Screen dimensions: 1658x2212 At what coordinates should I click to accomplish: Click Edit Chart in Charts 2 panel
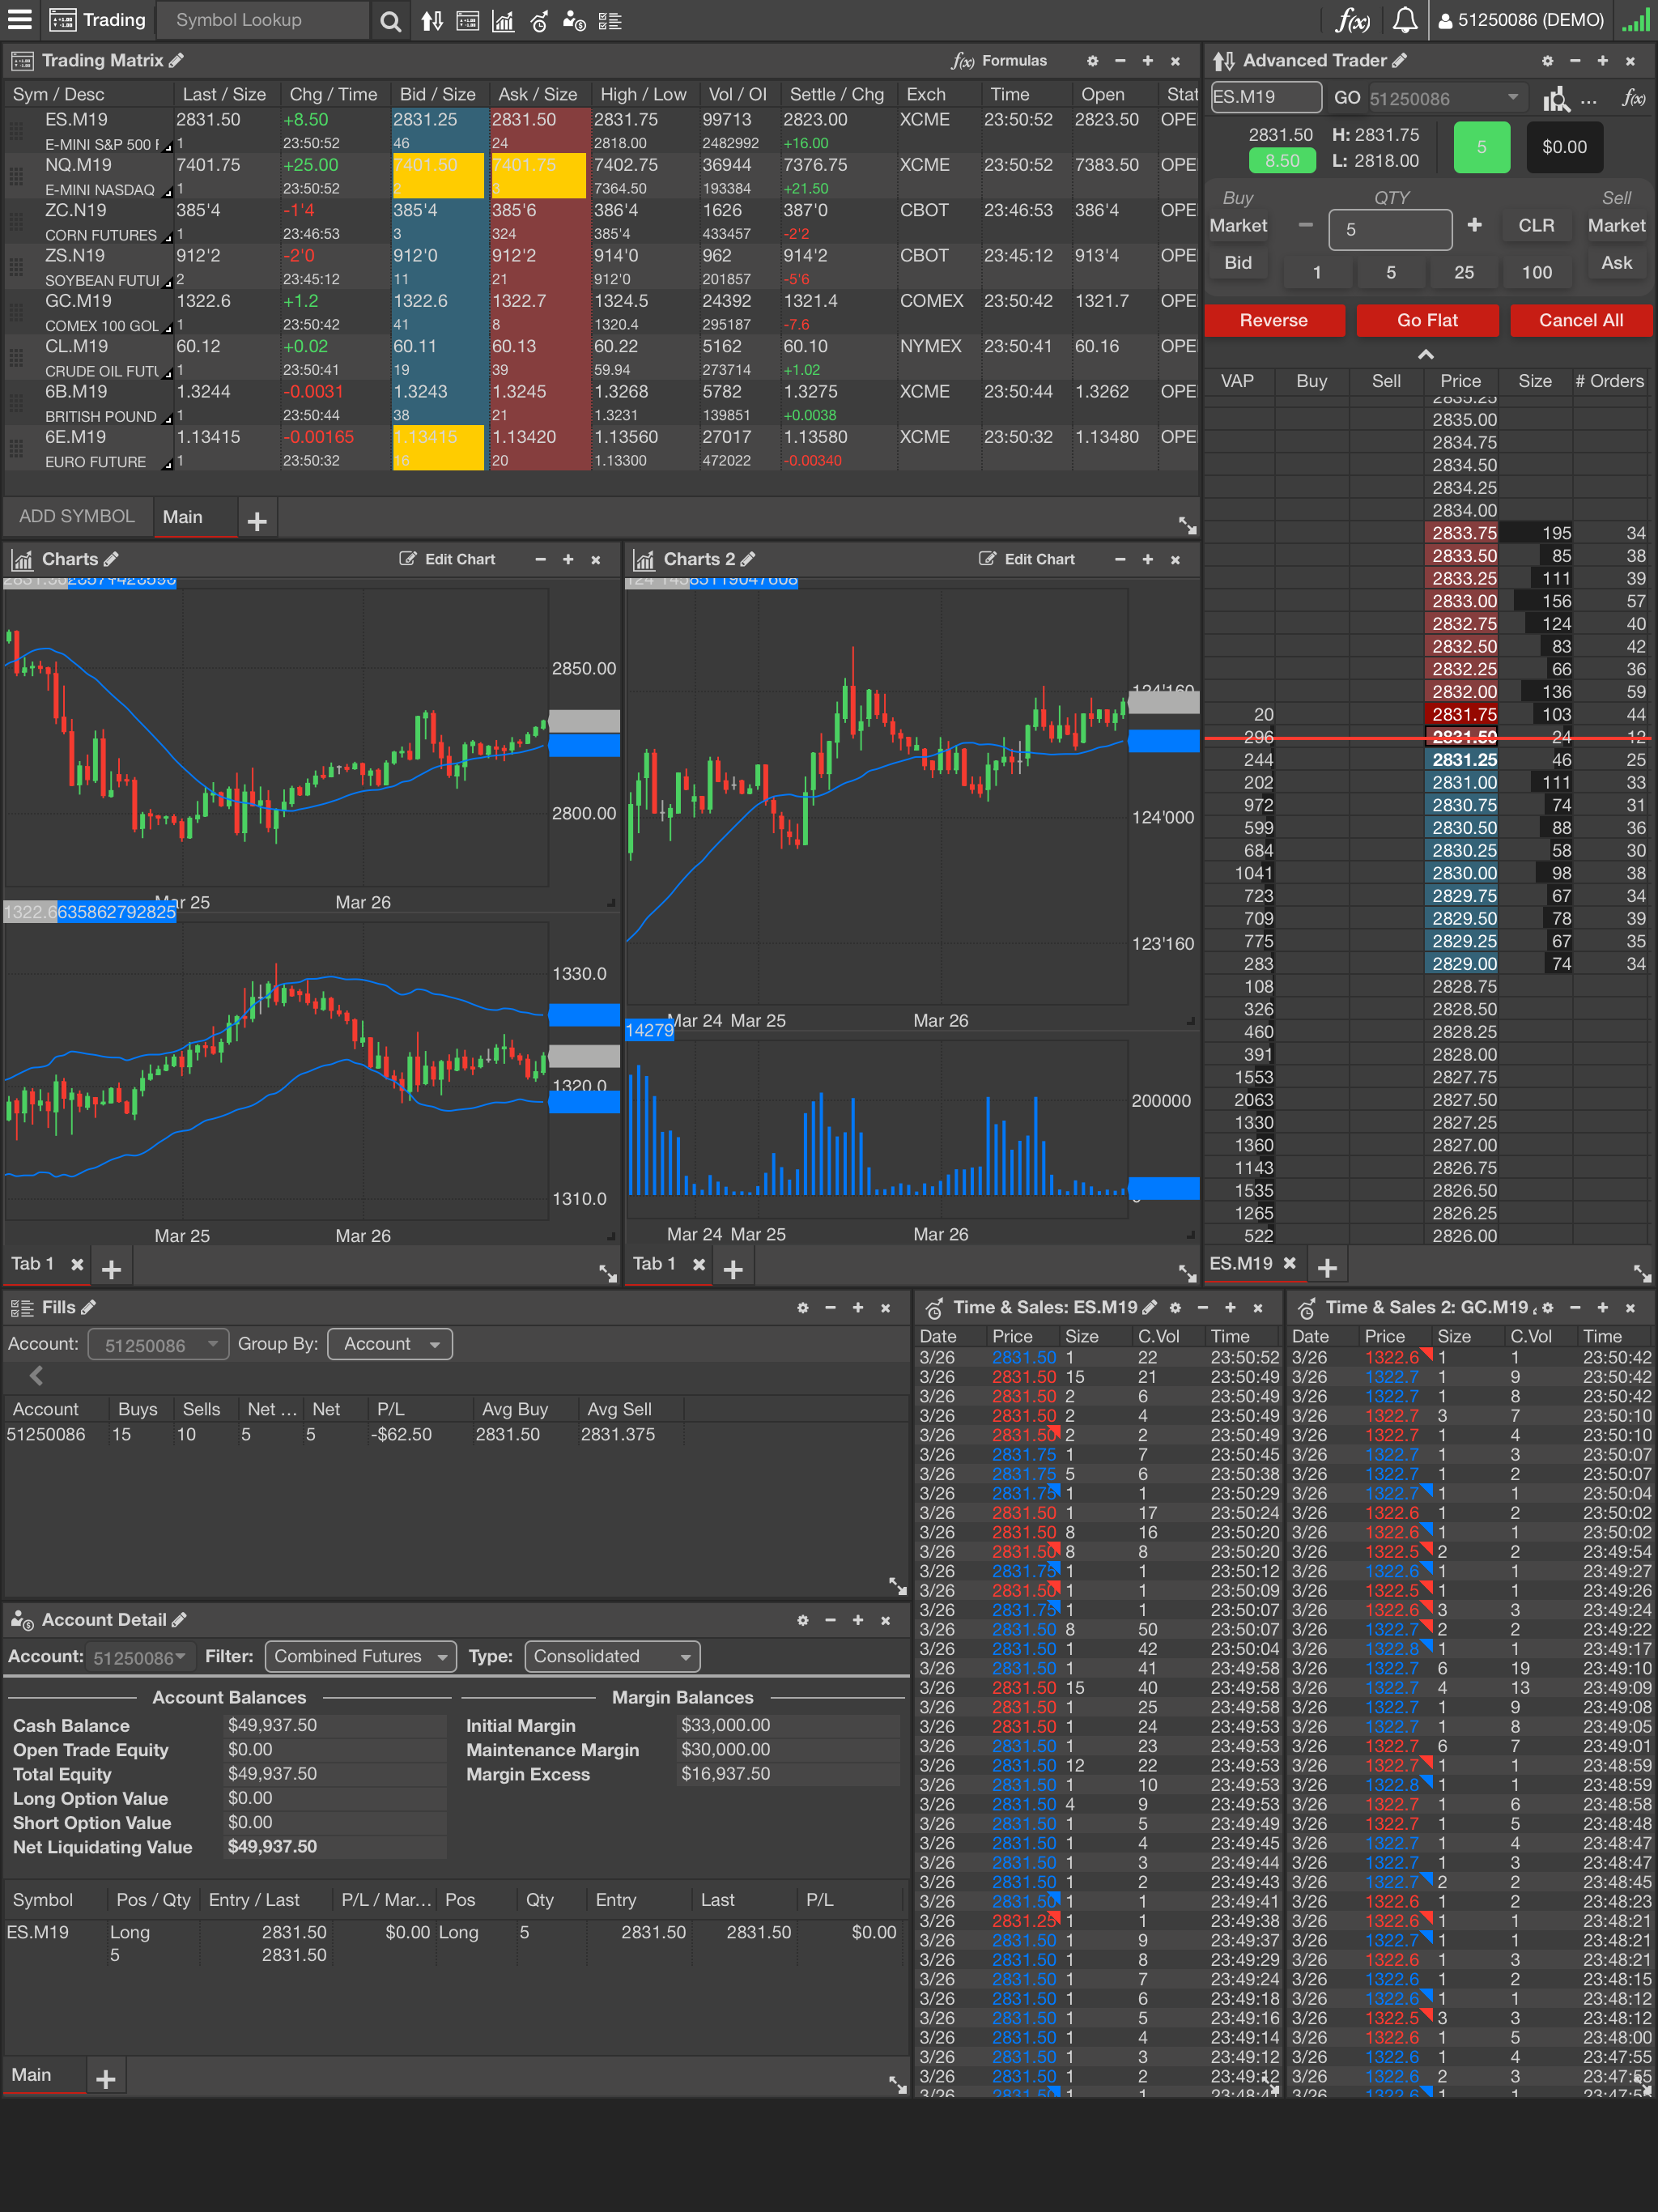(x=1027, y=559)
